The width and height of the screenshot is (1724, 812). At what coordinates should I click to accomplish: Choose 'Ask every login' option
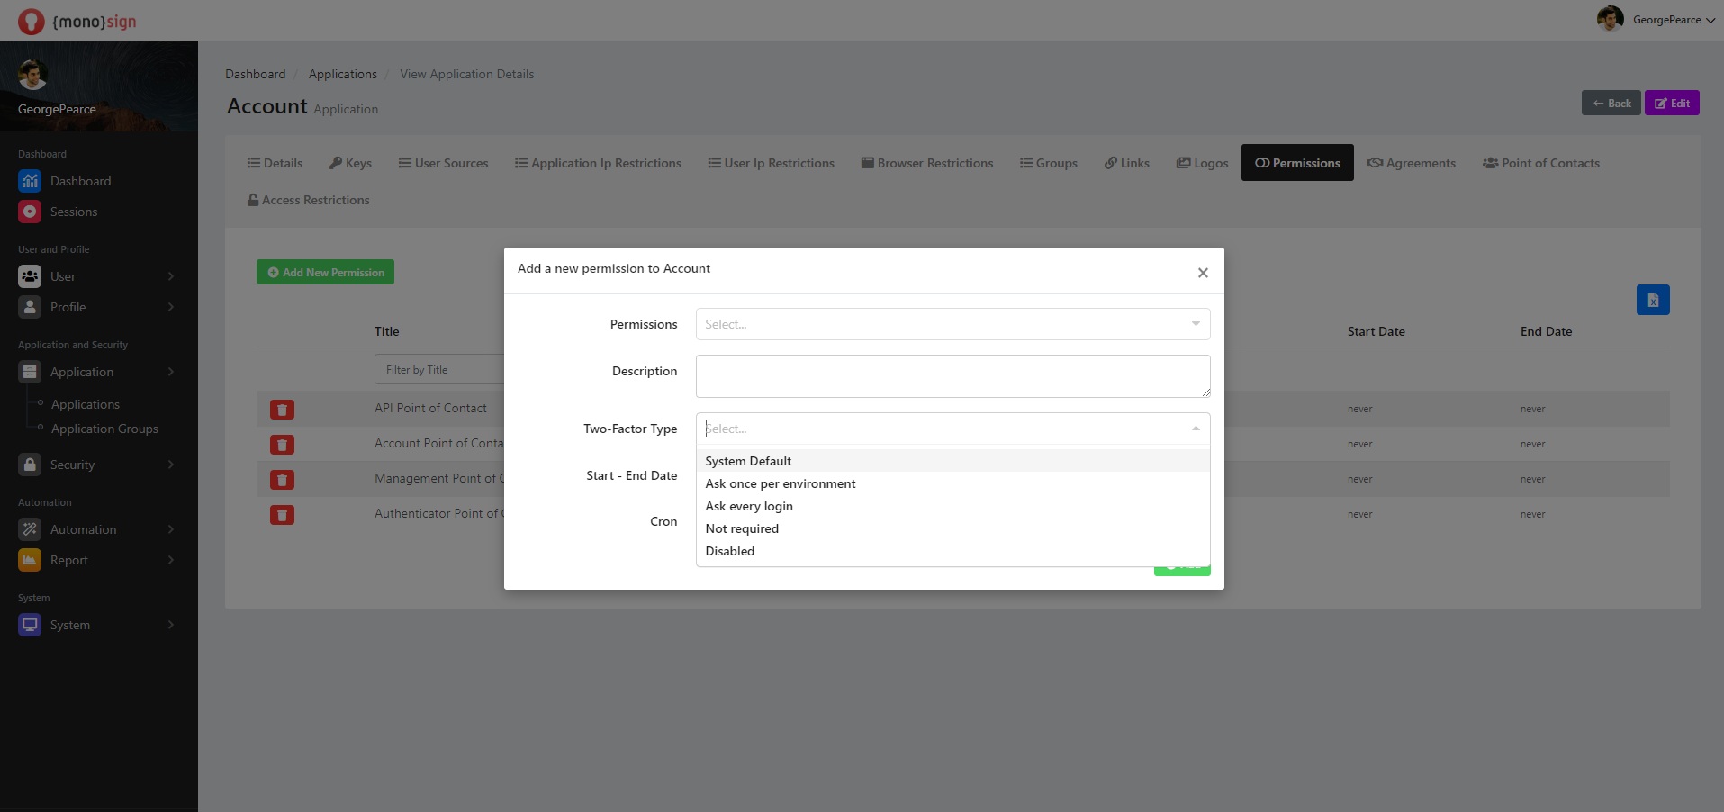[749, 506]
